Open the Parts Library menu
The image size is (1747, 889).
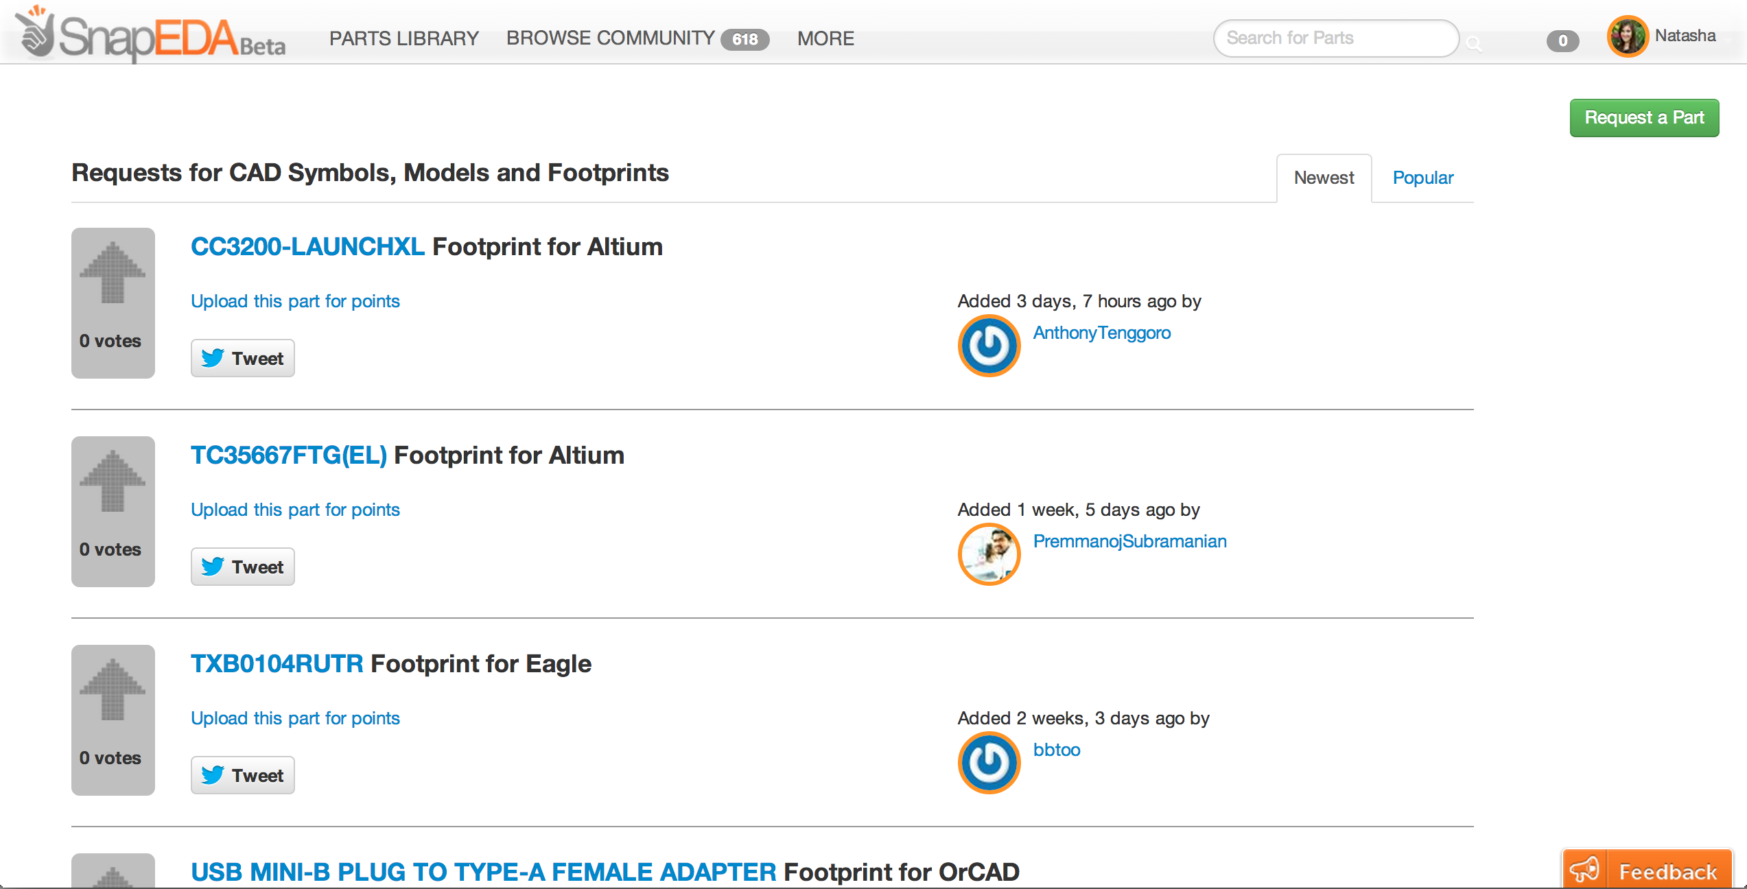point(404,38)
